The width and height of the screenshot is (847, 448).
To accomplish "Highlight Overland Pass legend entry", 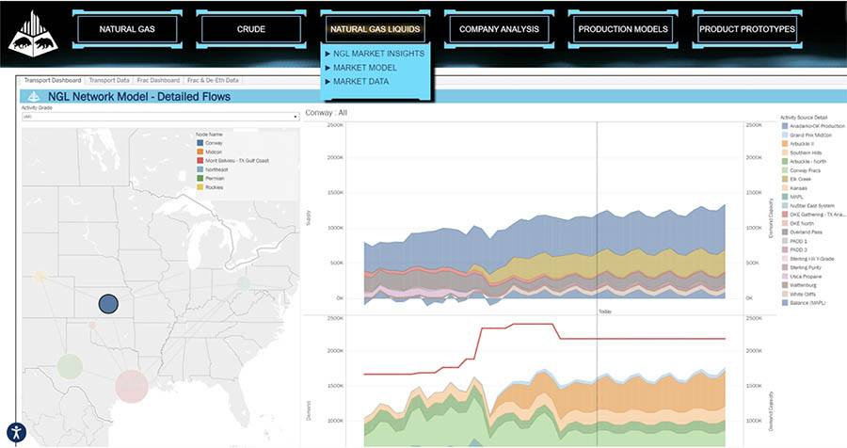I will click(x=802, y=232).
